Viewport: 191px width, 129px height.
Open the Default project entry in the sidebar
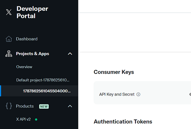point(43,80)
